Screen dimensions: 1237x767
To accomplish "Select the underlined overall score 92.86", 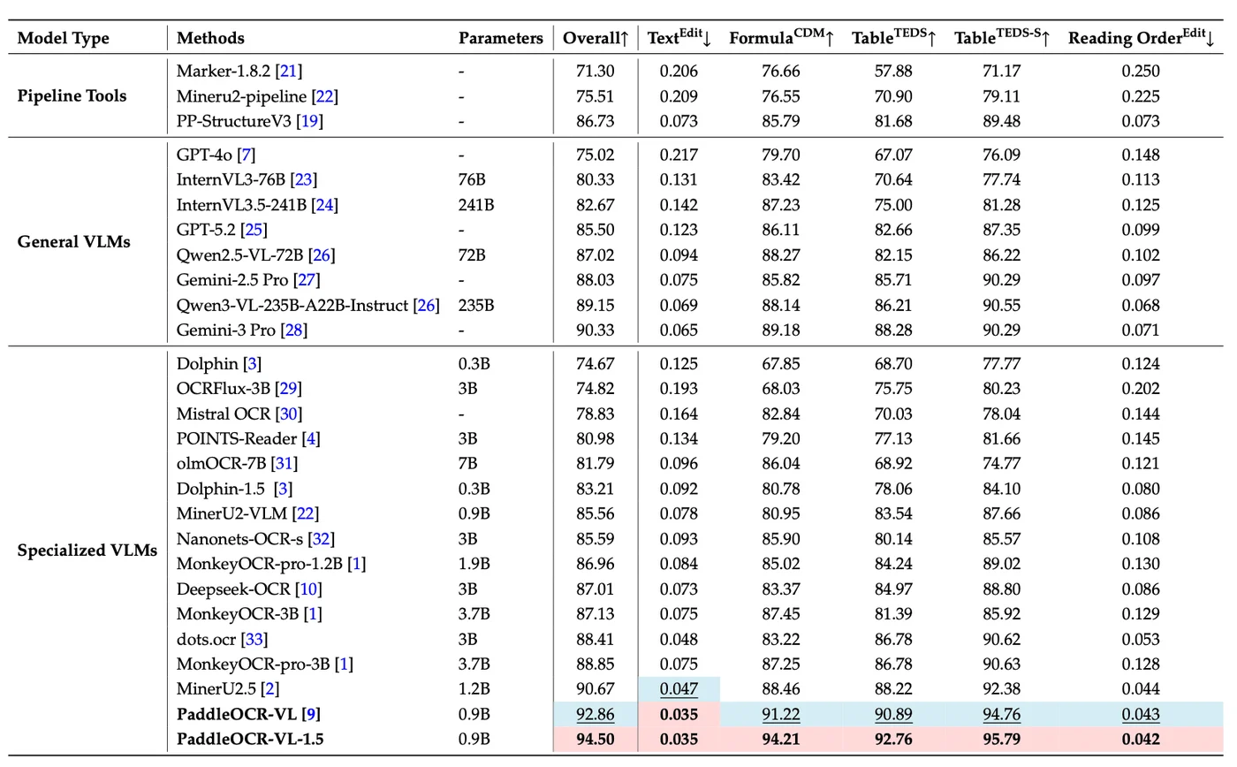I will point(595,714).
